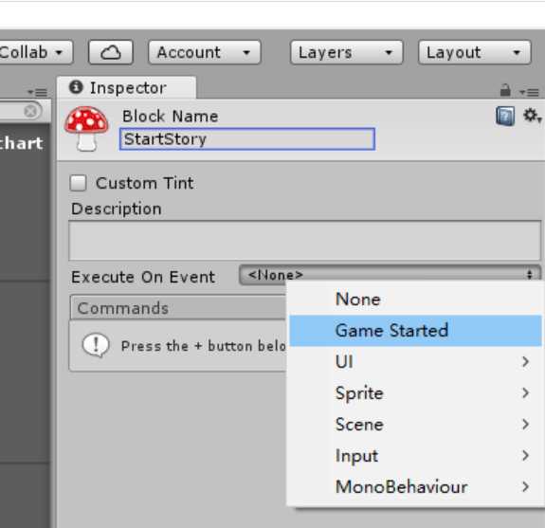
Task: Click the Execute On Event label
Action: (x=143, y=277)
